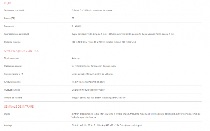Click the SEMNALE DE INTRARE heading
Viewport: 210px width, 131px height.
click(19, 106)
